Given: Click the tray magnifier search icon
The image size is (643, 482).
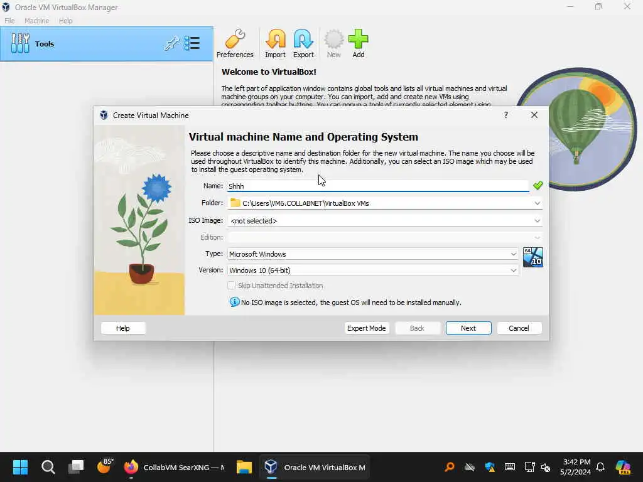Looking at the screenshot, I should pyautogui.click(x=450, y=467).
